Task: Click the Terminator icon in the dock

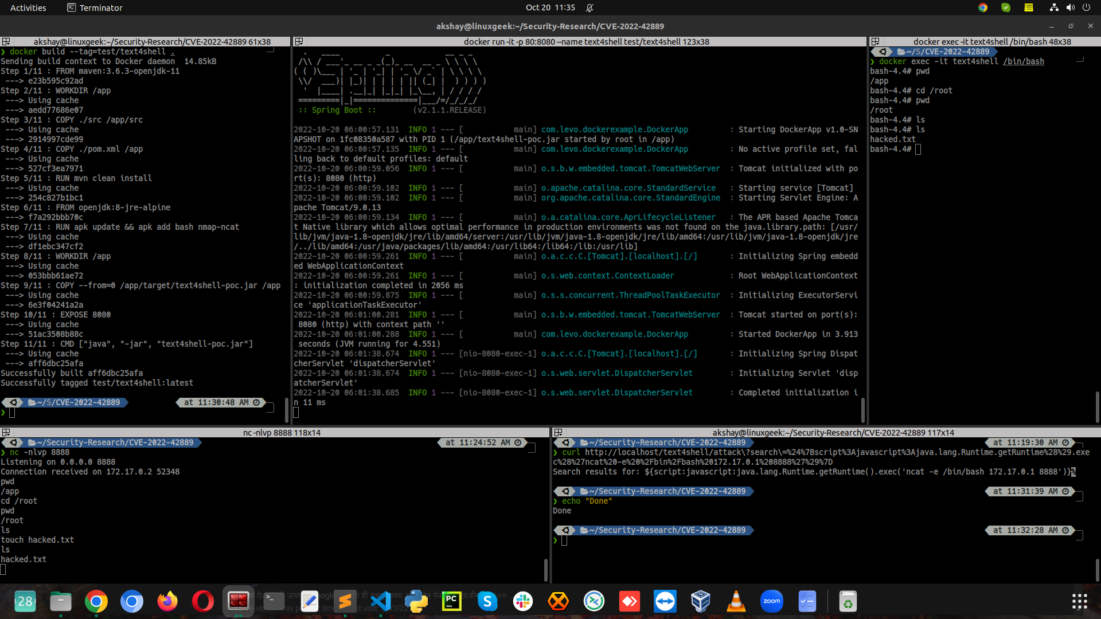Action: click(239, 601)
